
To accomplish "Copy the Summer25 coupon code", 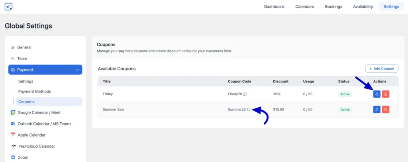I will coord(249,109).
